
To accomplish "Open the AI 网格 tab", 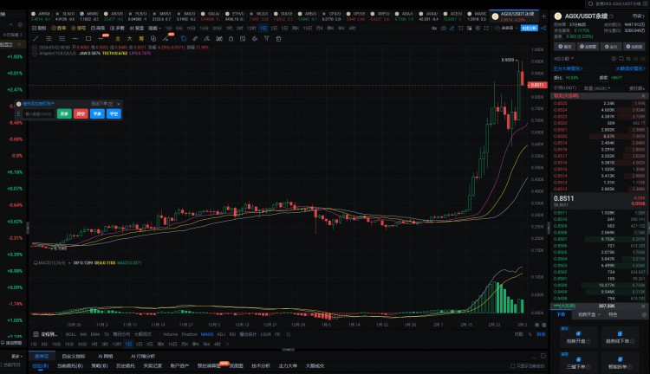I will (x=106, y=356).
